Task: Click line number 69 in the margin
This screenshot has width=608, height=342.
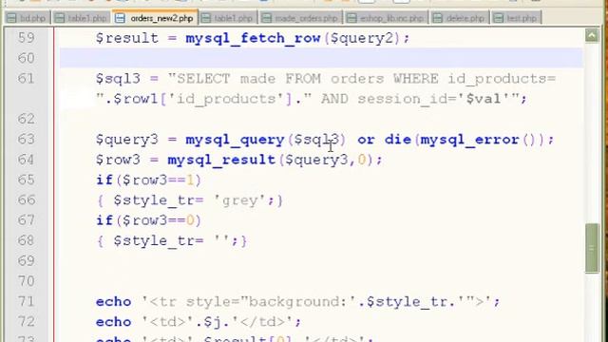Action: pyautogui.click(x=26, y=261)
